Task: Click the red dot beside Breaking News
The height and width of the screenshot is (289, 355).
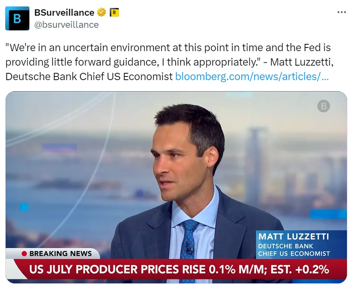Action: coord(24,254)
